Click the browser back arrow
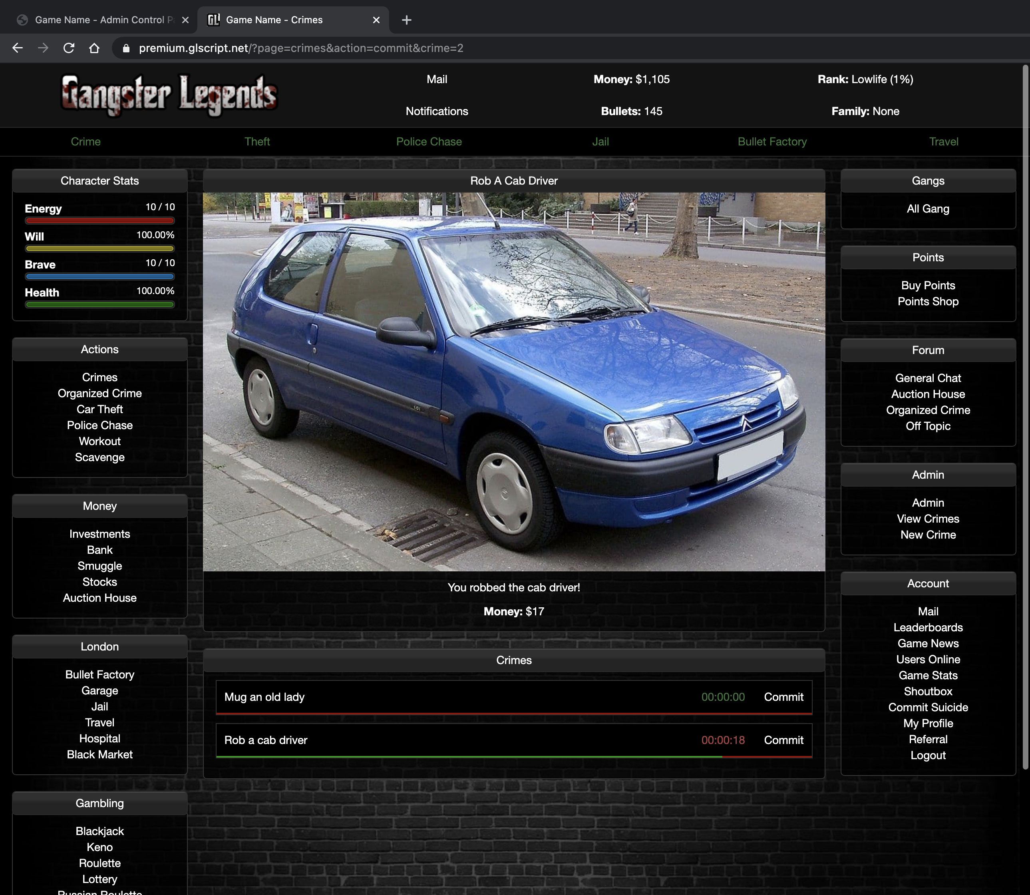The width and height of the screenshot is (1030, 895). tap(18, 48)
